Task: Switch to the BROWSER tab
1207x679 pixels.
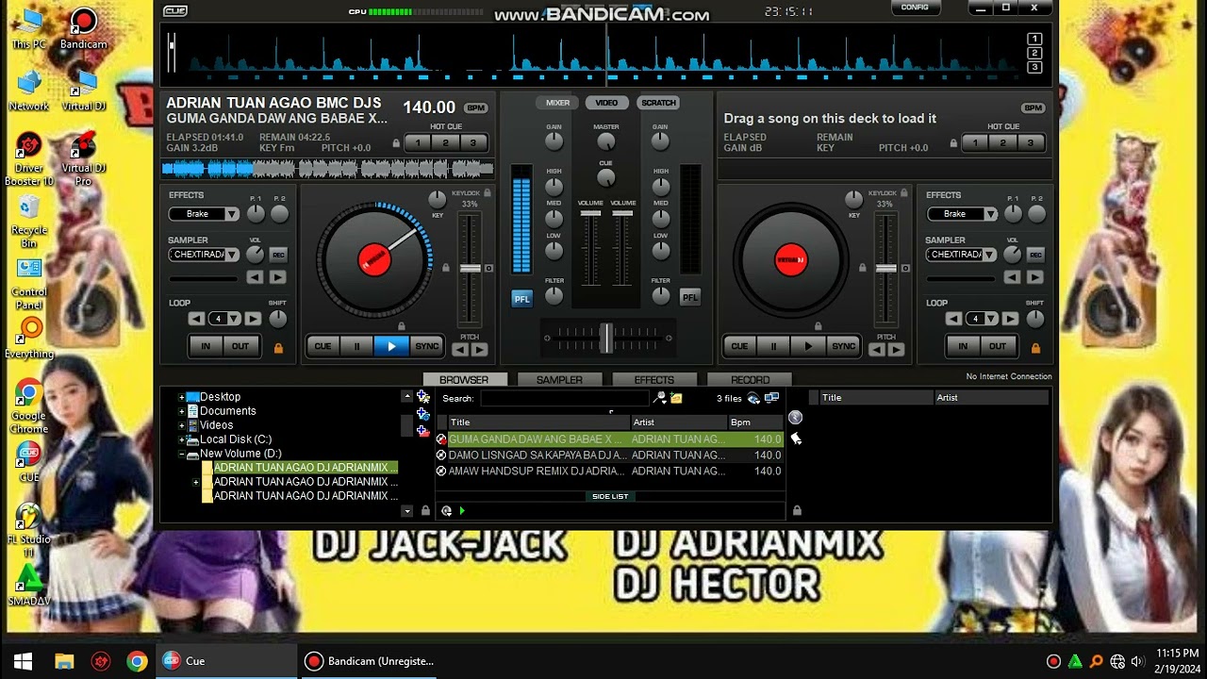Action: point(464,380)
